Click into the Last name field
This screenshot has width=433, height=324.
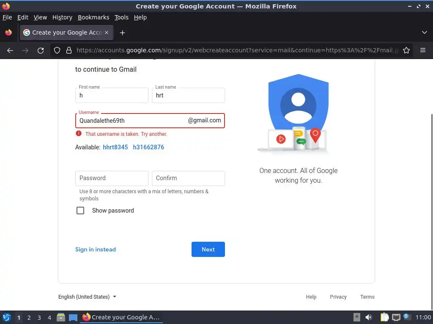[188, 95]
